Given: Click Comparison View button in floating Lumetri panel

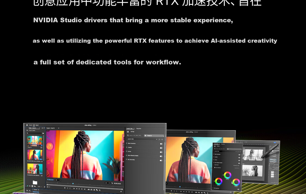Looking at the screenshot, I should pos(236,165).
